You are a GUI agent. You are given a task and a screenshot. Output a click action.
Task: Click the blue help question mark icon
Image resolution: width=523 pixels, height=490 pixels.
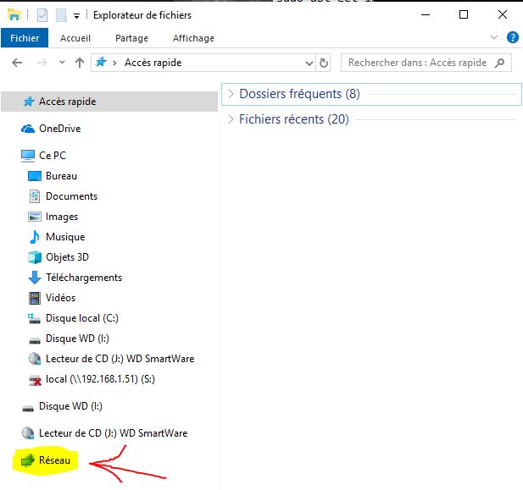(x=512, y=37)
